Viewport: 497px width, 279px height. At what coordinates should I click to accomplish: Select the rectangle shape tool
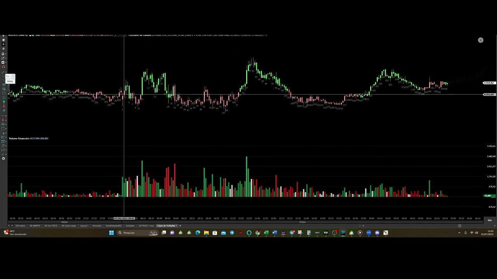click(x=3, y=129)
